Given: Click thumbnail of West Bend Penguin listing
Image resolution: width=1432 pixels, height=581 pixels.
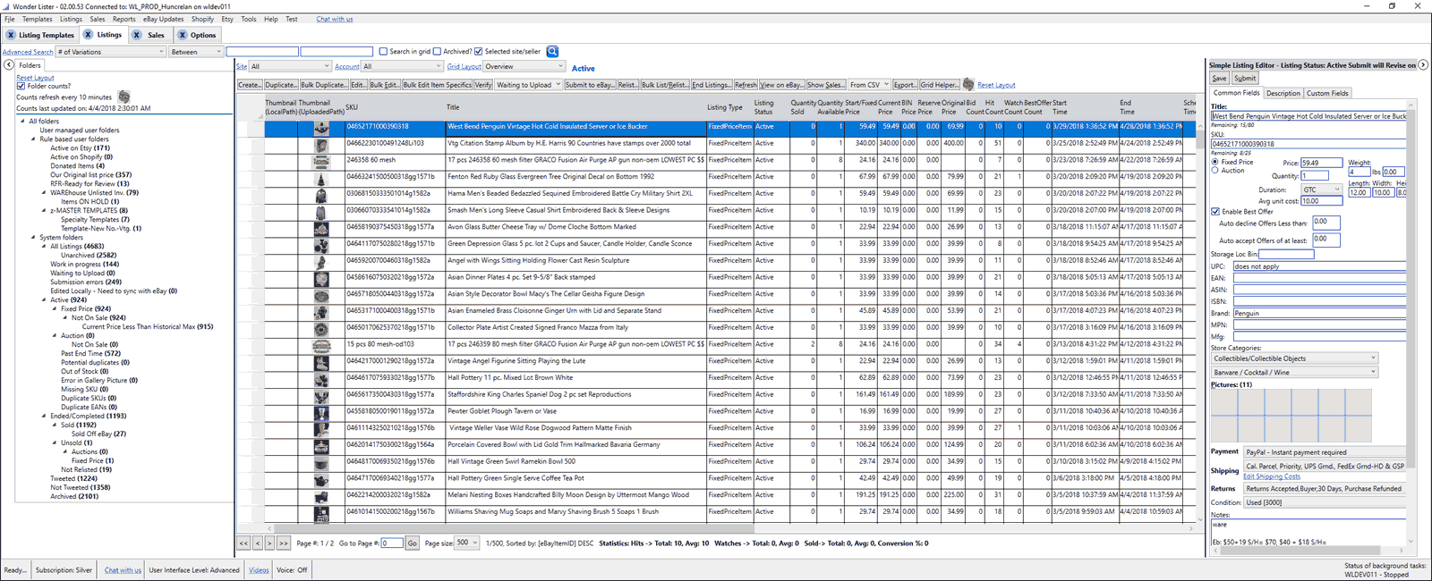Looking at the screenshot, I should 321,127.
